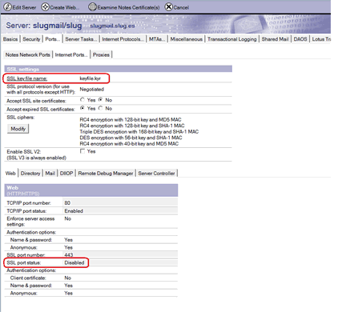Click DES 56-bit key SHA-1 cipher line
Screen dimensions: 338x312
point(131,138)
